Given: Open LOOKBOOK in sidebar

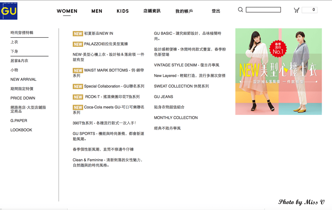Looking at the screenshot, I should (21, 130).
